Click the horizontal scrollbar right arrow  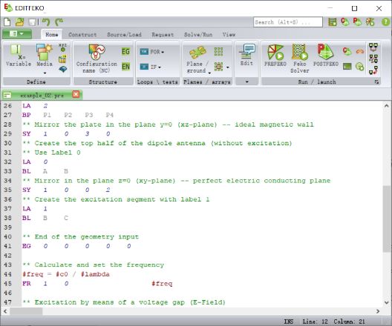(378, 311)
